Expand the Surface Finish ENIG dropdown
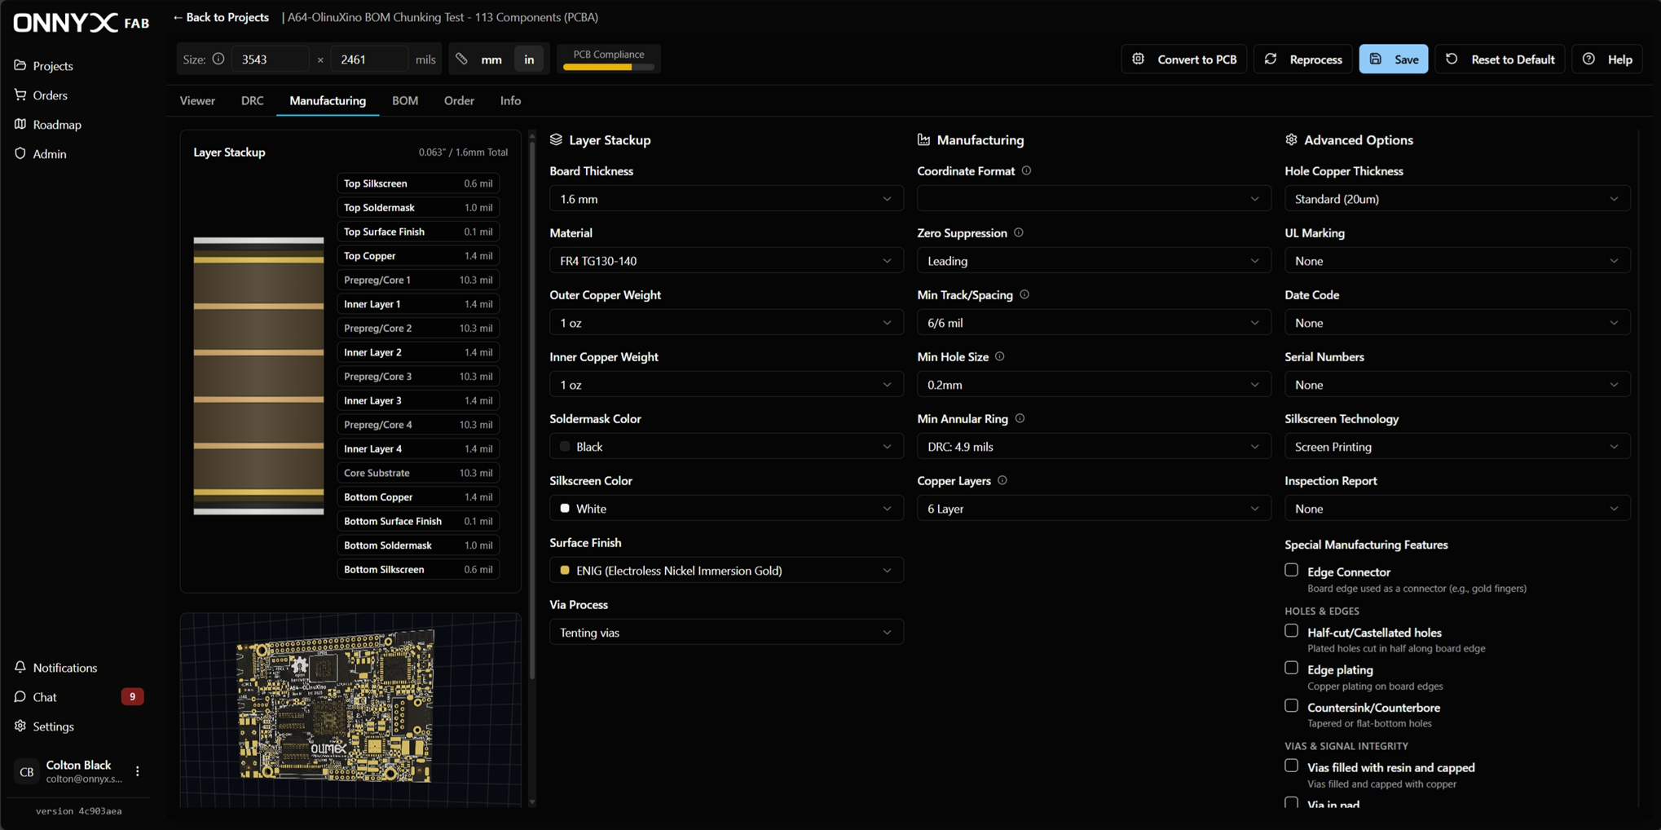Image resolution: width=1661 pixels, height=830 pixels. (725, 571)
